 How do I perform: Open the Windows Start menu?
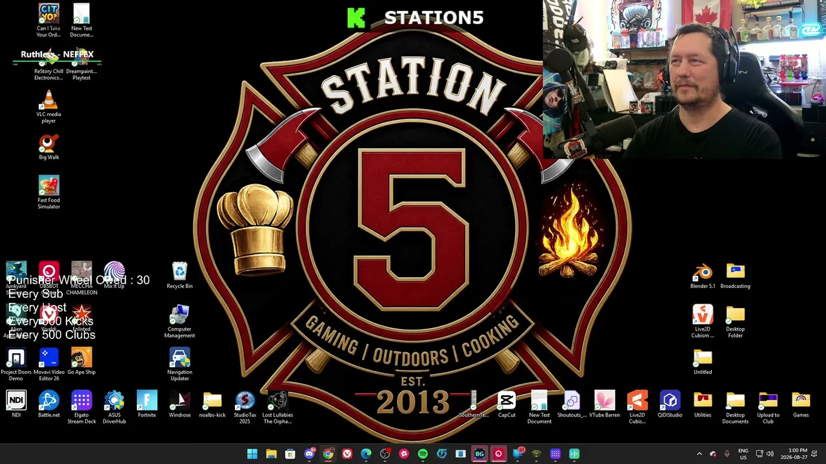click(252, 454)
